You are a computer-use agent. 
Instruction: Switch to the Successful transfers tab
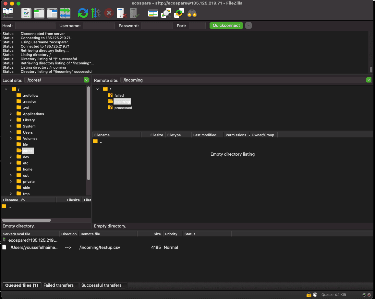click(x=101, y=285)
